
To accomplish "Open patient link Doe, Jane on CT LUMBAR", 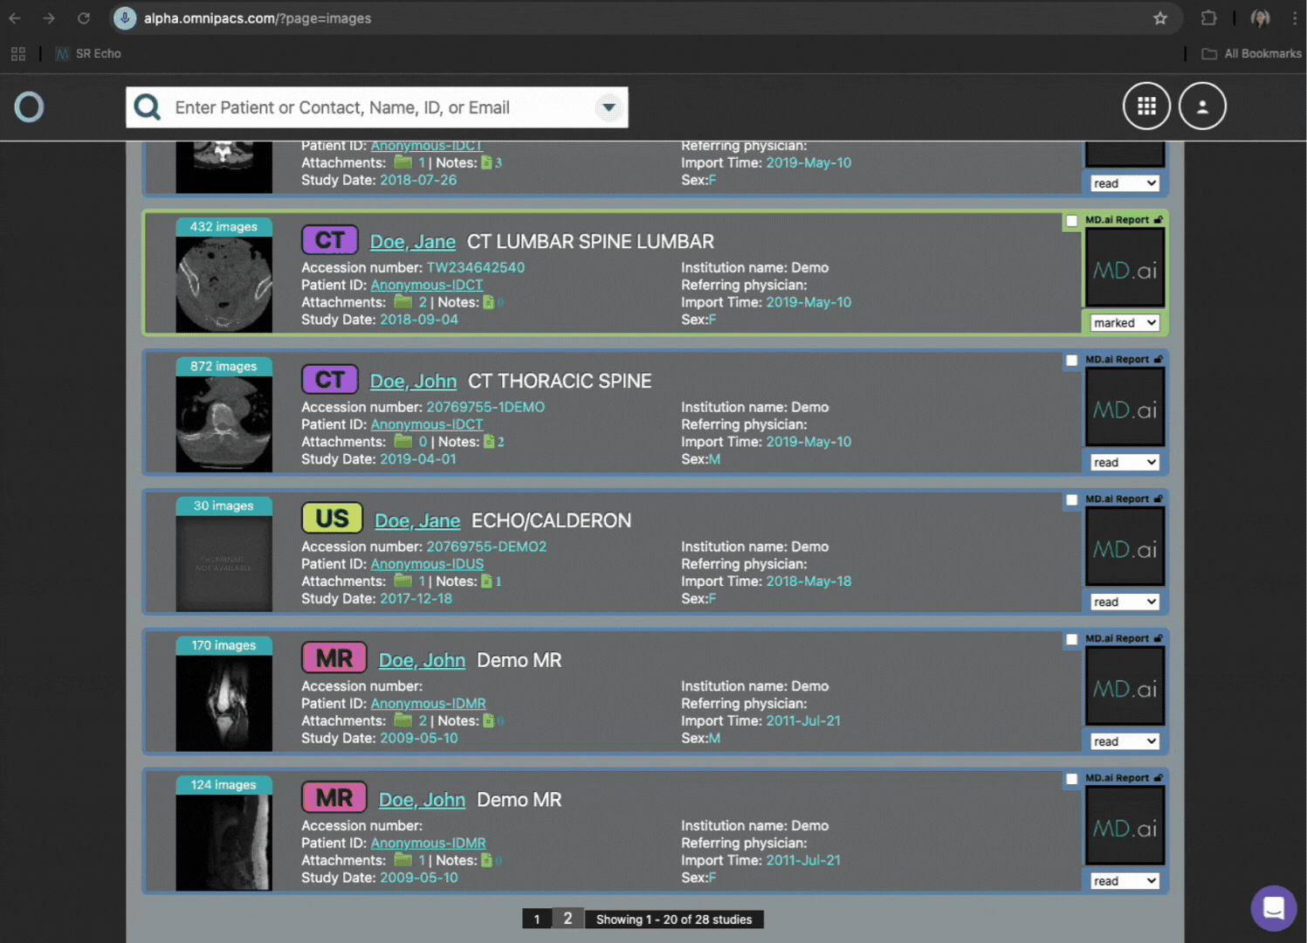I will 412,241.
